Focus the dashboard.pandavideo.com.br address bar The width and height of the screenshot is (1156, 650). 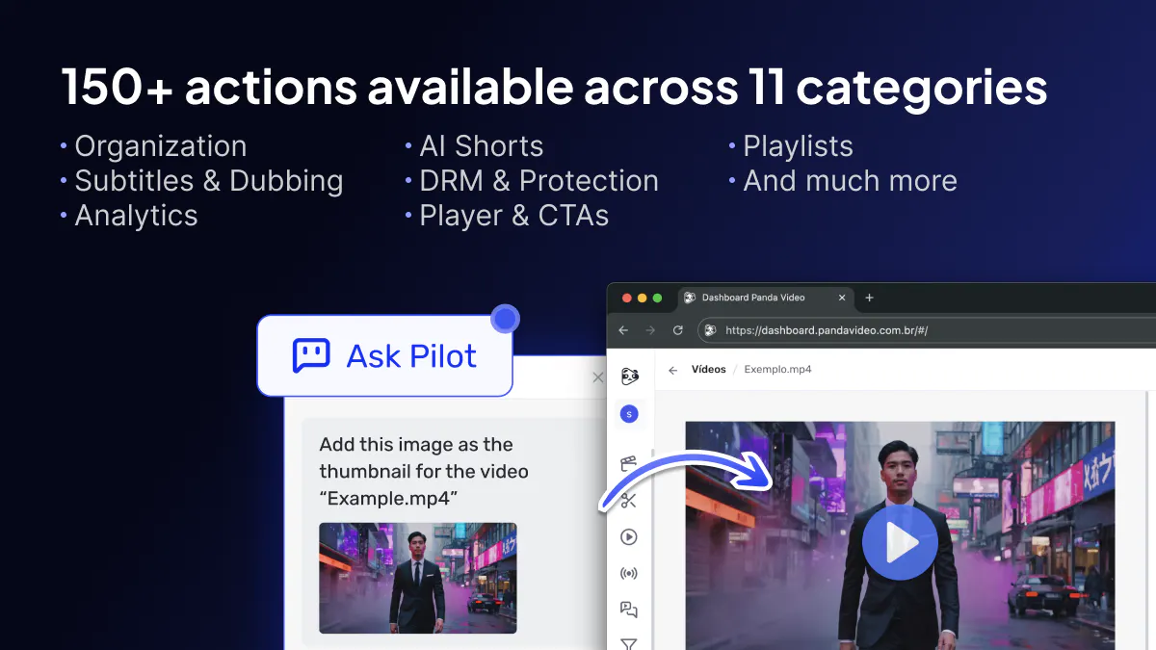pos(925,330)
